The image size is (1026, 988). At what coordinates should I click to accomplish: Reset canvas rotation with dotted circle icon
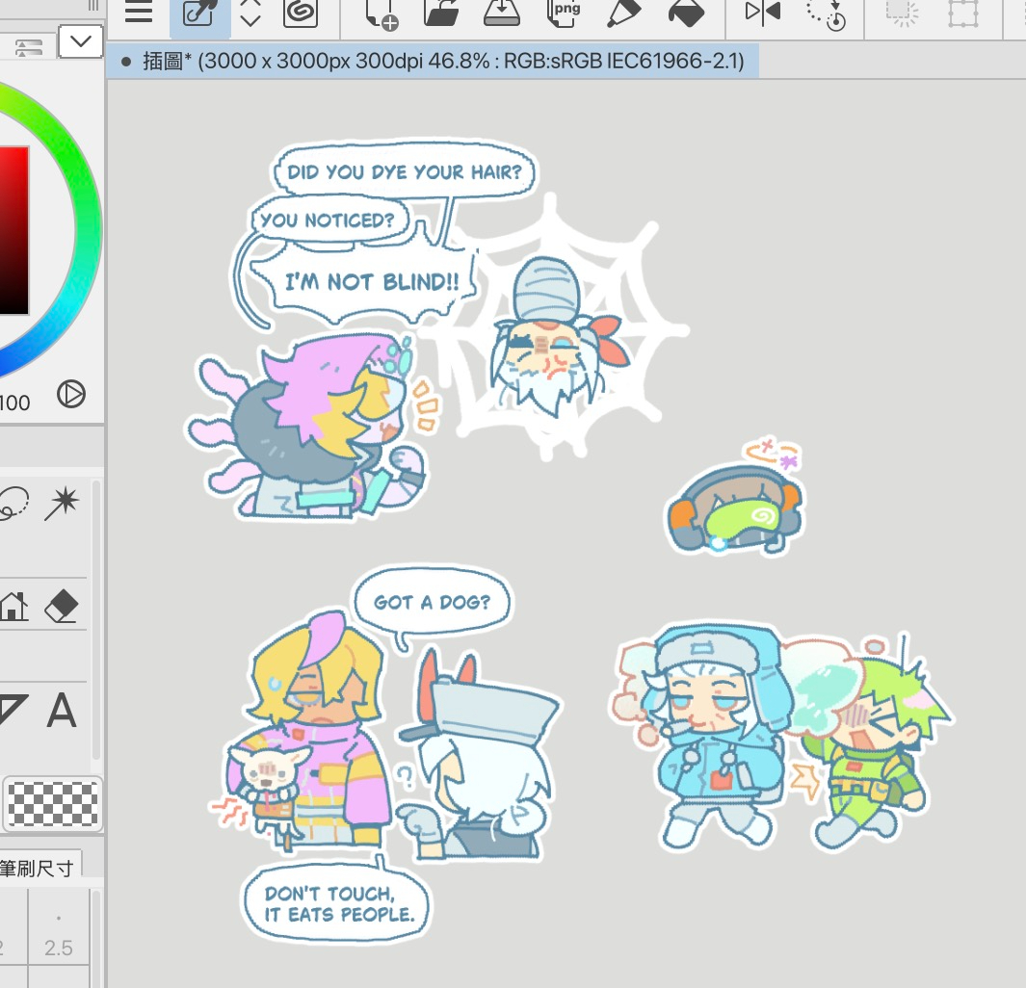pyautogui.click(x=826, y=13)
